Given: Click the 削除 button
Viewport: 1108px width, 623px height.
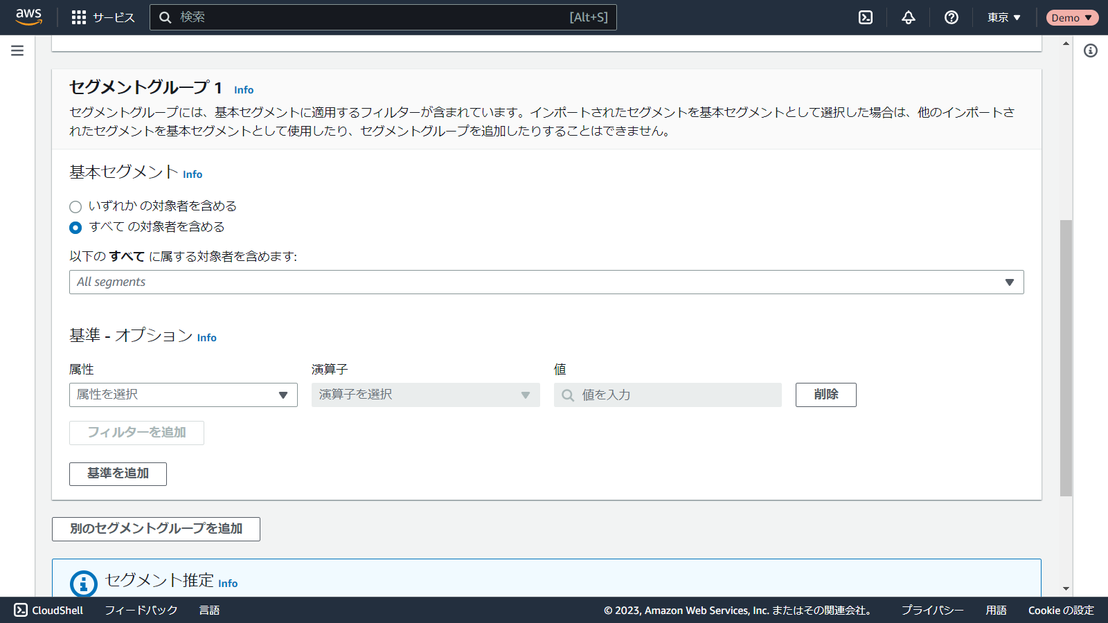Looking at the screenshot, I should pos(825,395).
